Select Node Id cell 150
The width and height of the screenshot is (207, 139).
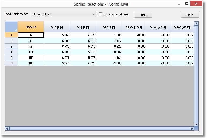pyautogui.click(x=31, y=57)
